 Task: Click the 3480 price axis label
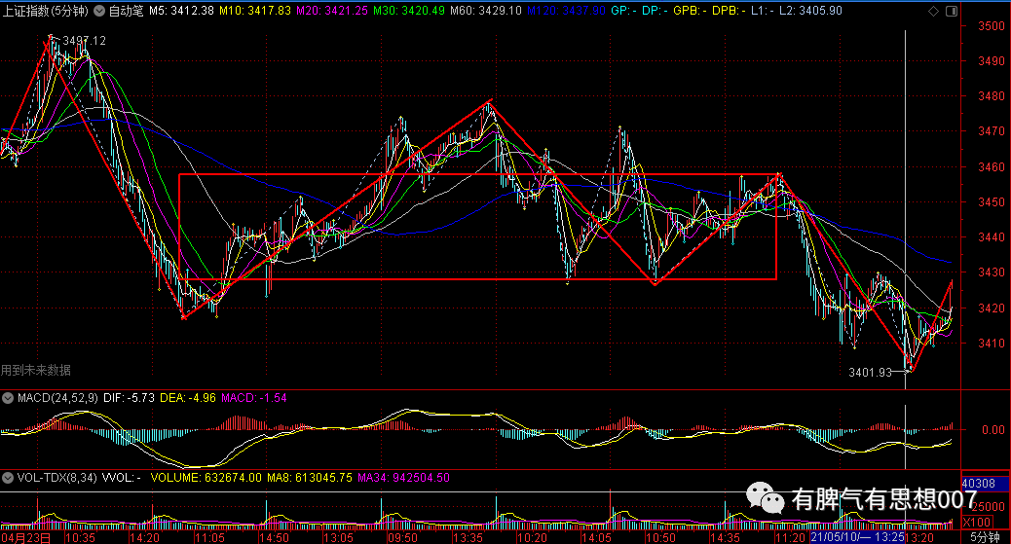[x=992, y=96]
